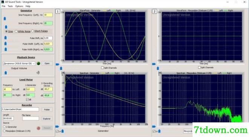Select 1-Generator as recording source

(4, 127)
